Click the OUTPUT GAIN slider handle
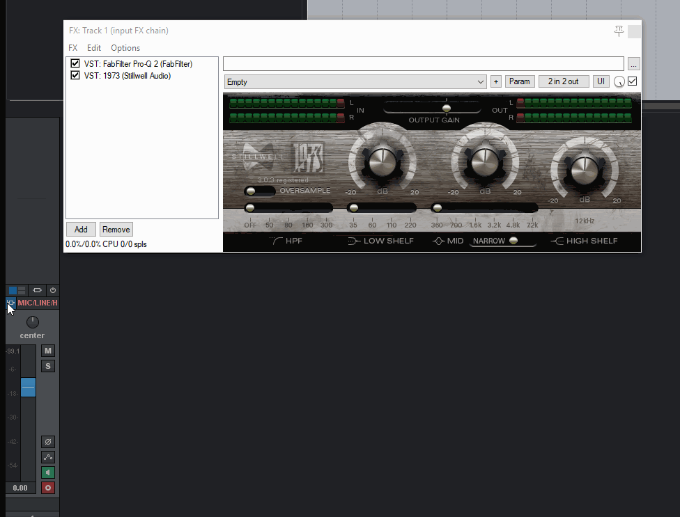Viewport: 680px width, 517px height. click(x=446, y=109)
